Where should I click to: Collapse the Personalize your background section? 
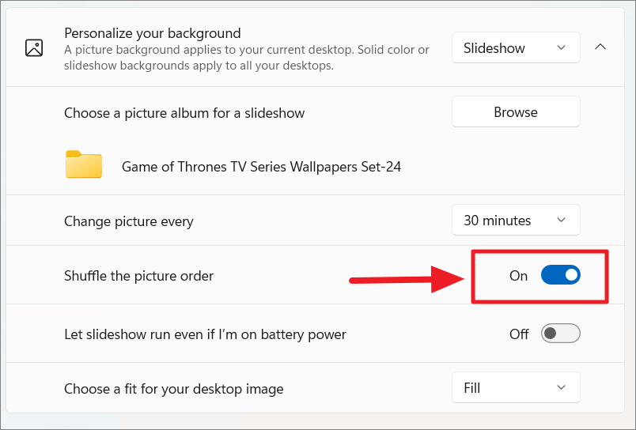pos(600,47)
